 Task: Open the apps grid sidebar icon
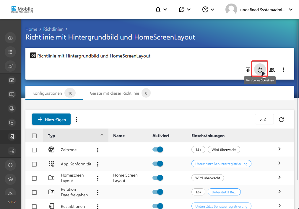(x=10, y=52)
